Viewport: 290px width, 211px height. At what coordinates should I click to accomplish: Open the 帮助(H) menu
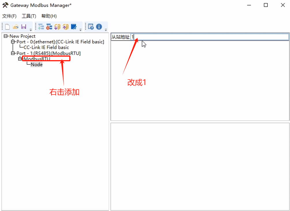click(x=49, y=16)
